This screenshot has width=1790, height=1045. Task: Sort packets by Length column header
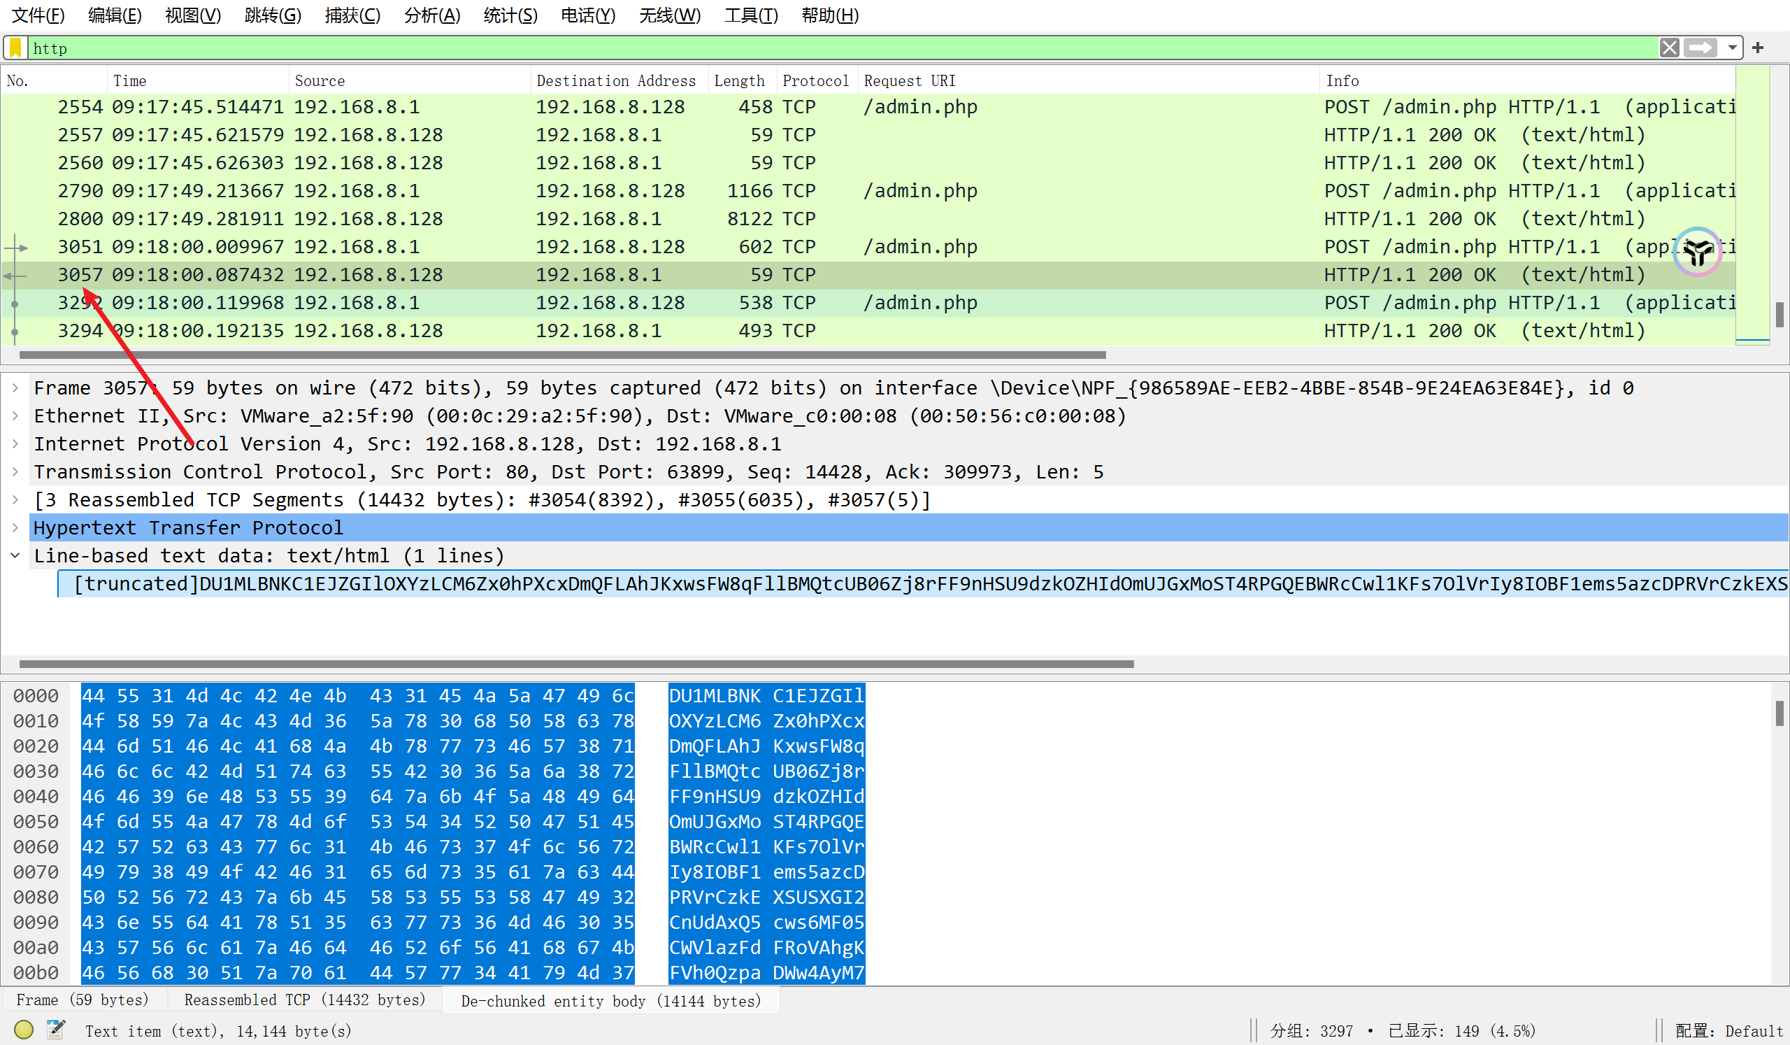[x=739, y=81]
